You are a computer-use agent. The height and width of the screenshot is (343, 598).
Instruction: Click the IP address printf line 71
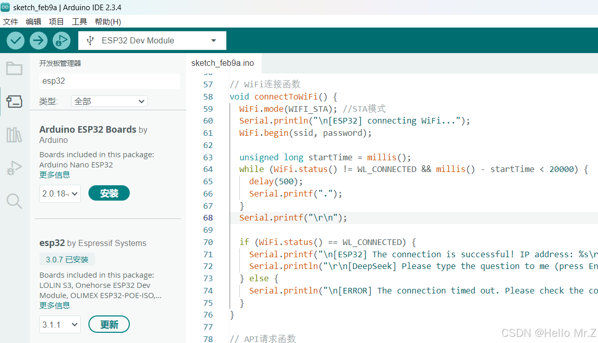click(423, 254)
